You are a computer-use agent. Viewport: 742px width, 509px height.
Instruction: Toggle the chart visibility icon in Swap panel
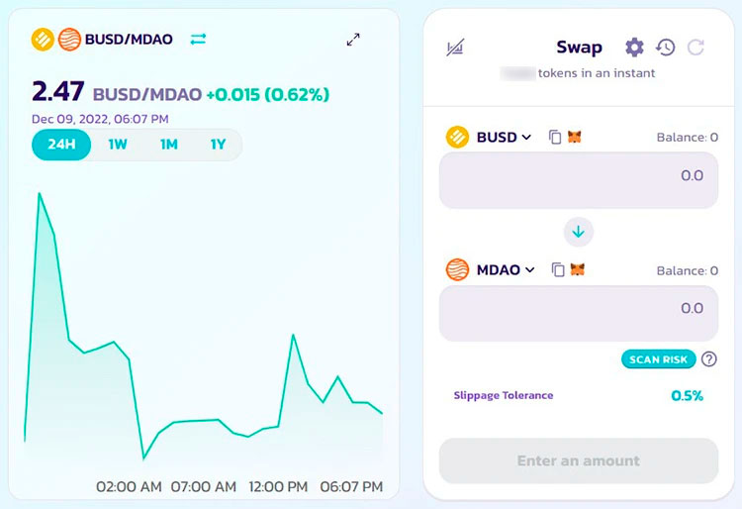[x=456, y=48]
